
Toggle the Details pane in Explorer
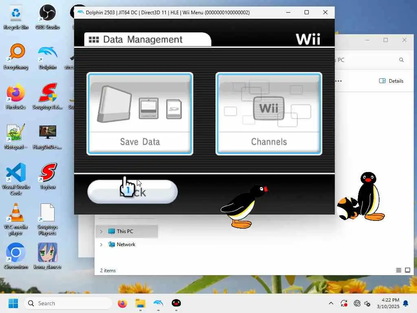(x=391, y=81)
